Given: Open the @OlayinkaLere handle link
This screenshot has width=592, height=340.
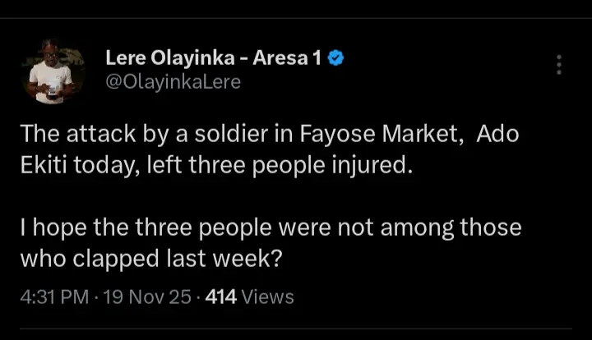Looking at the screenshot, I should (x=173, y=82).
